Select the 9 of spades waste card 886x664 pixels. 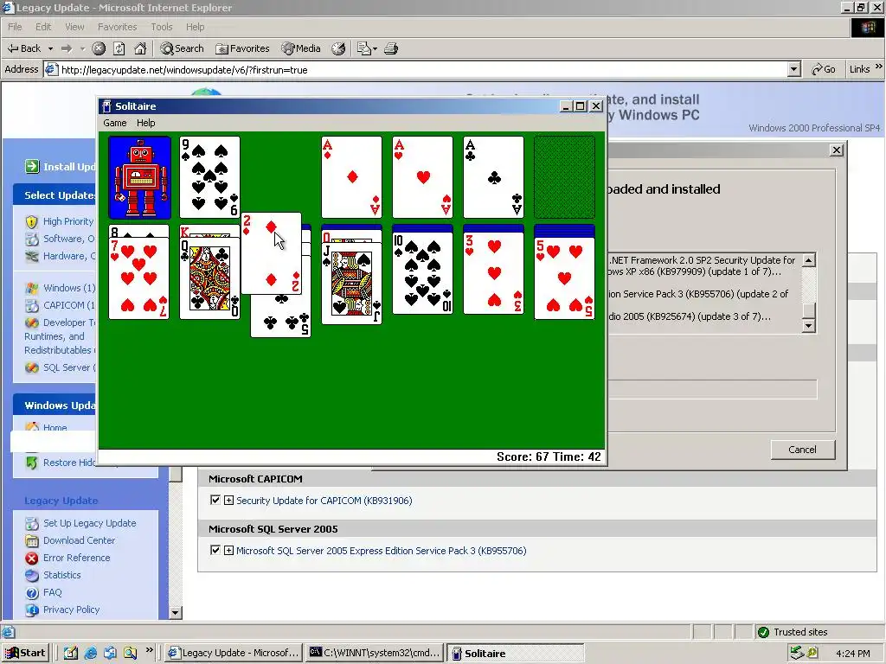209,177
